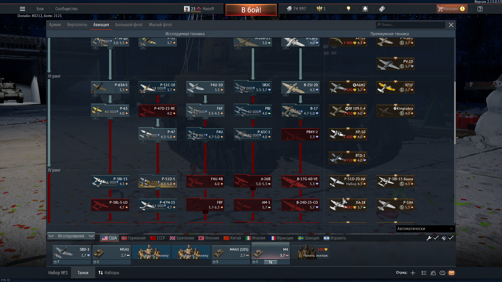Toggle the auto-refill ammo checkbox

450,238
